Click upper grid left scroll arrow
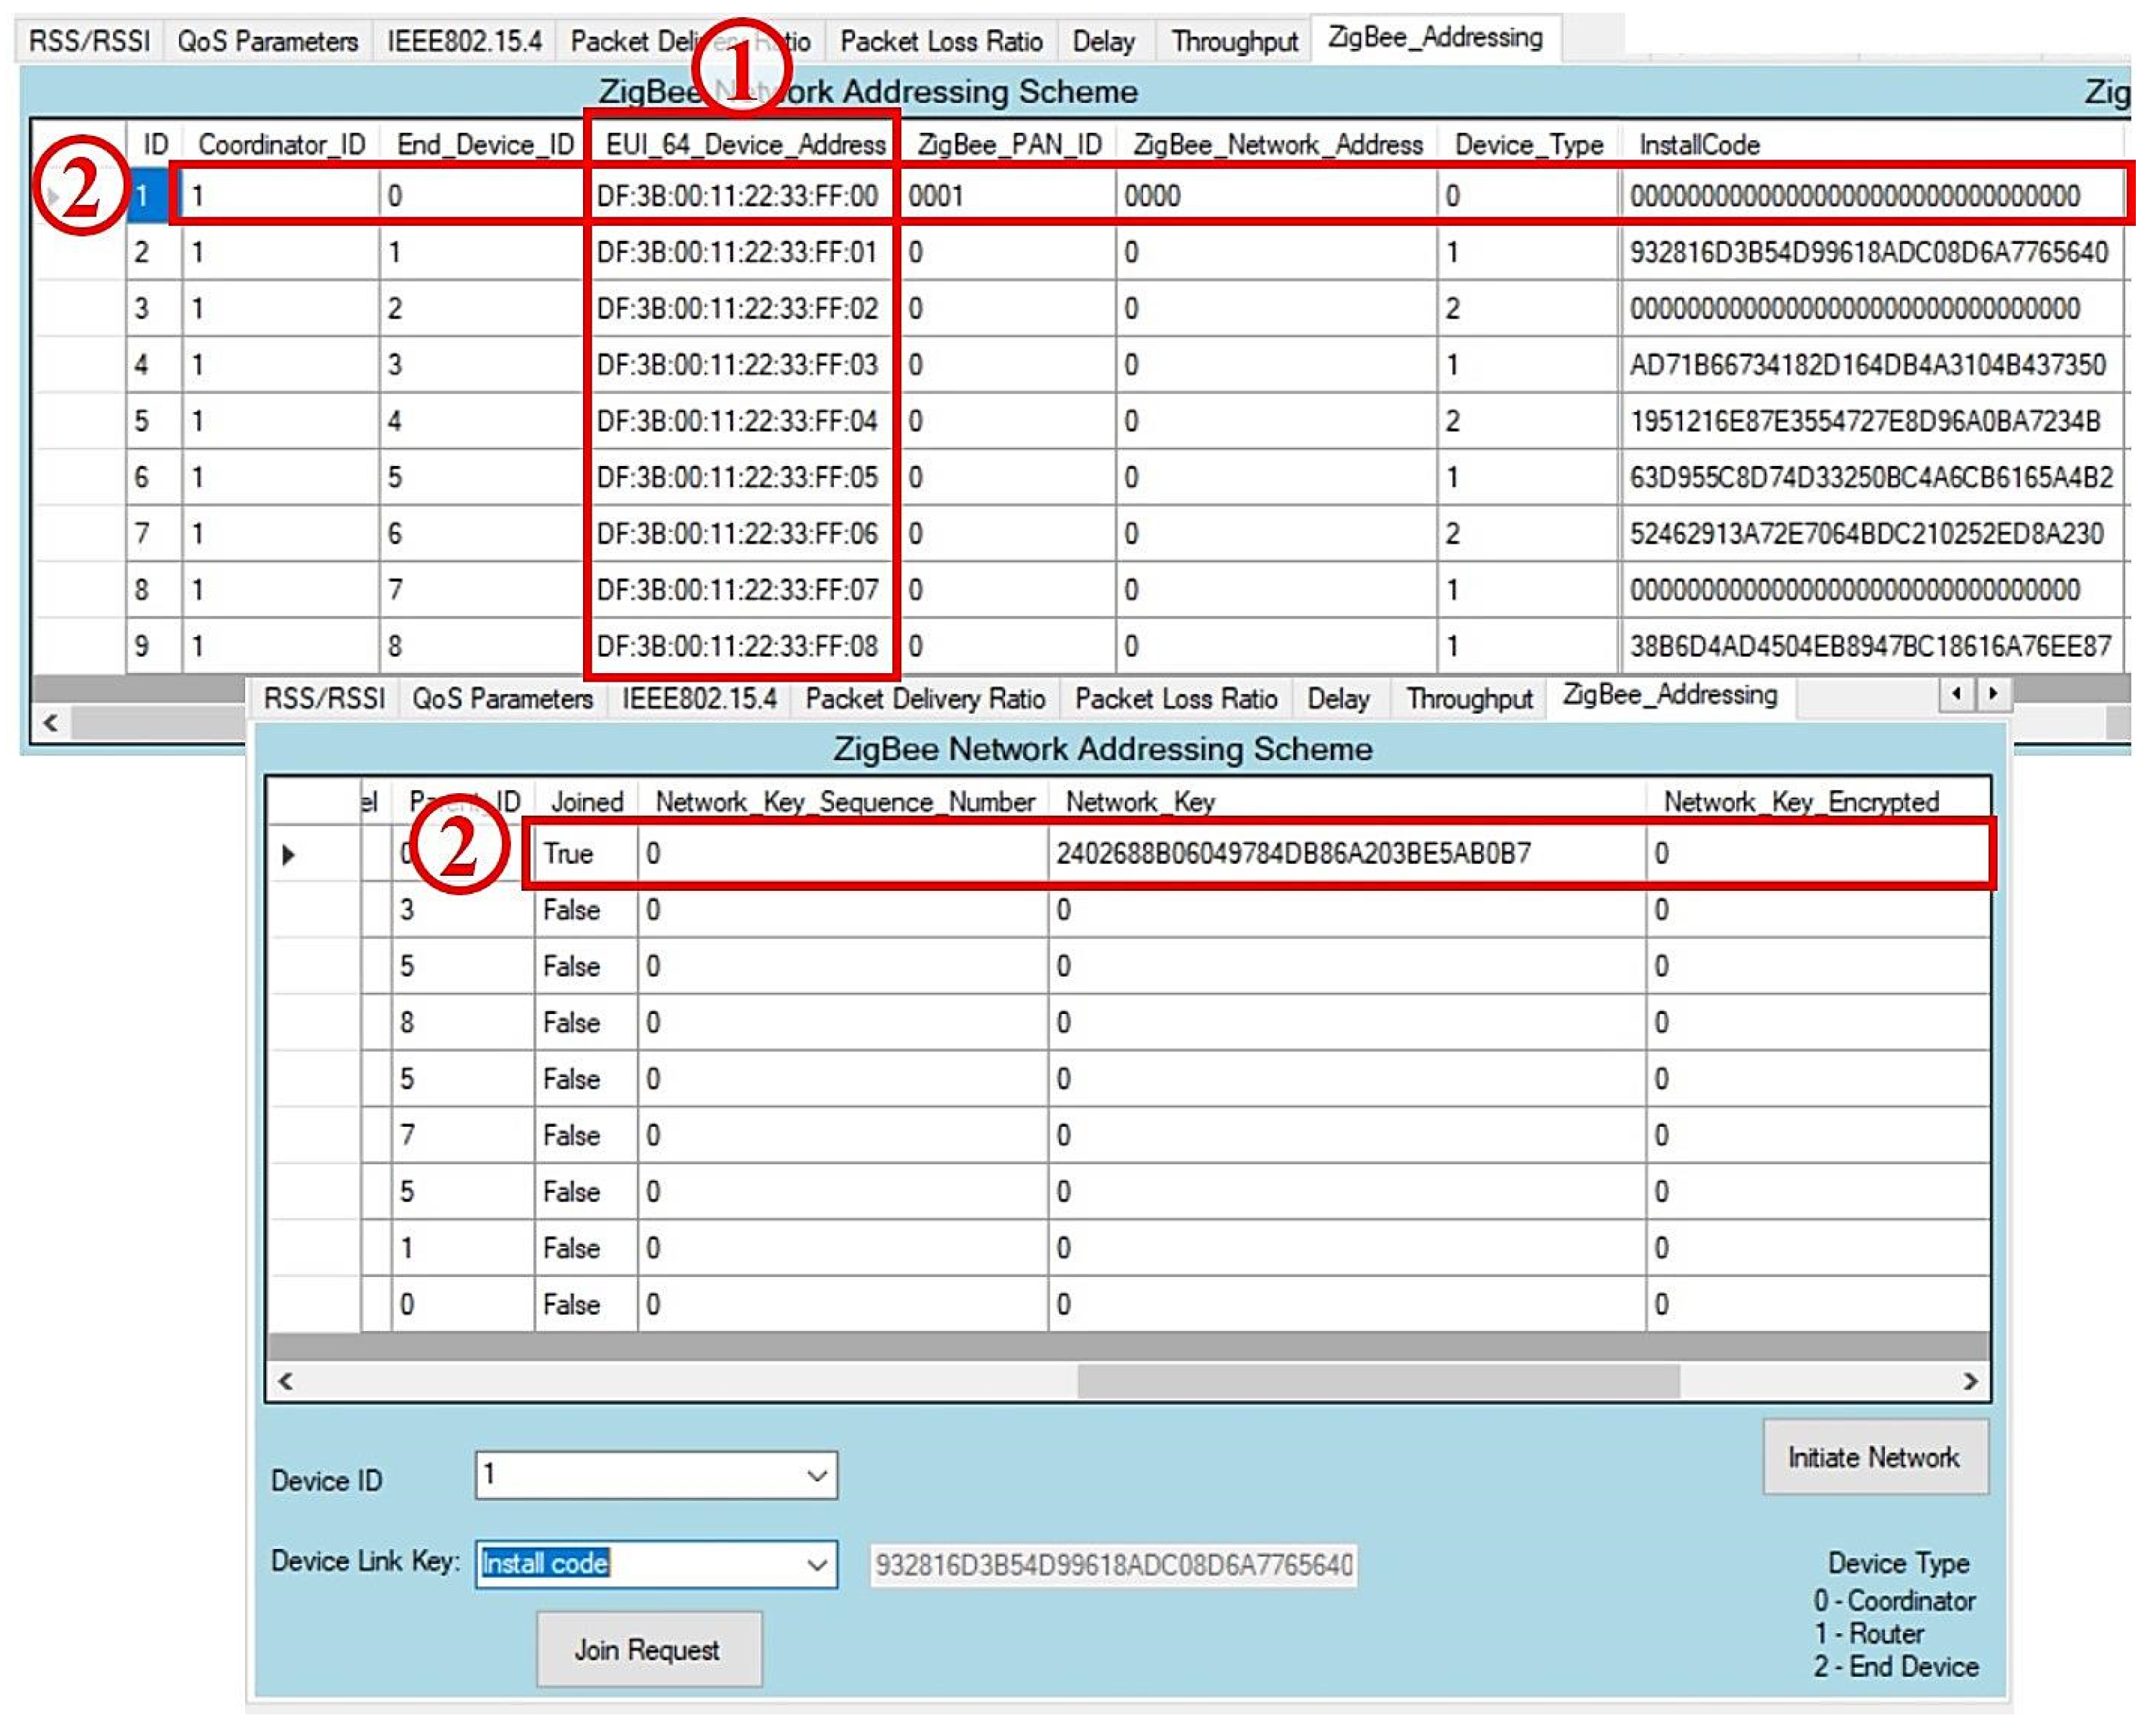 (51, 722)
